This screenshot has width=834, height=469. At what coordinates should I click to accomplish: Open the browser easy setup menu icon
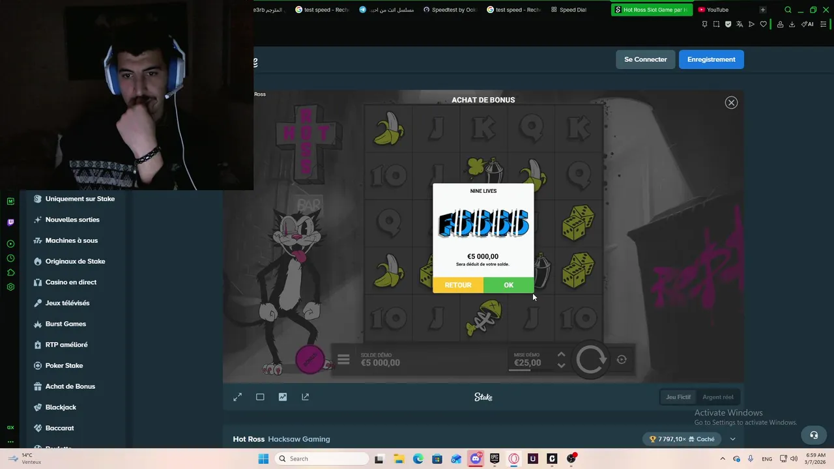tap(822, 24)
